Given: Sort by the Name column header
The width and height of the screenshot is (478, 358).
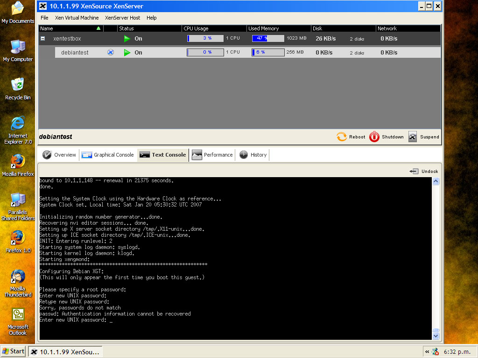Looking at the screenshot, I should (71, 28).
